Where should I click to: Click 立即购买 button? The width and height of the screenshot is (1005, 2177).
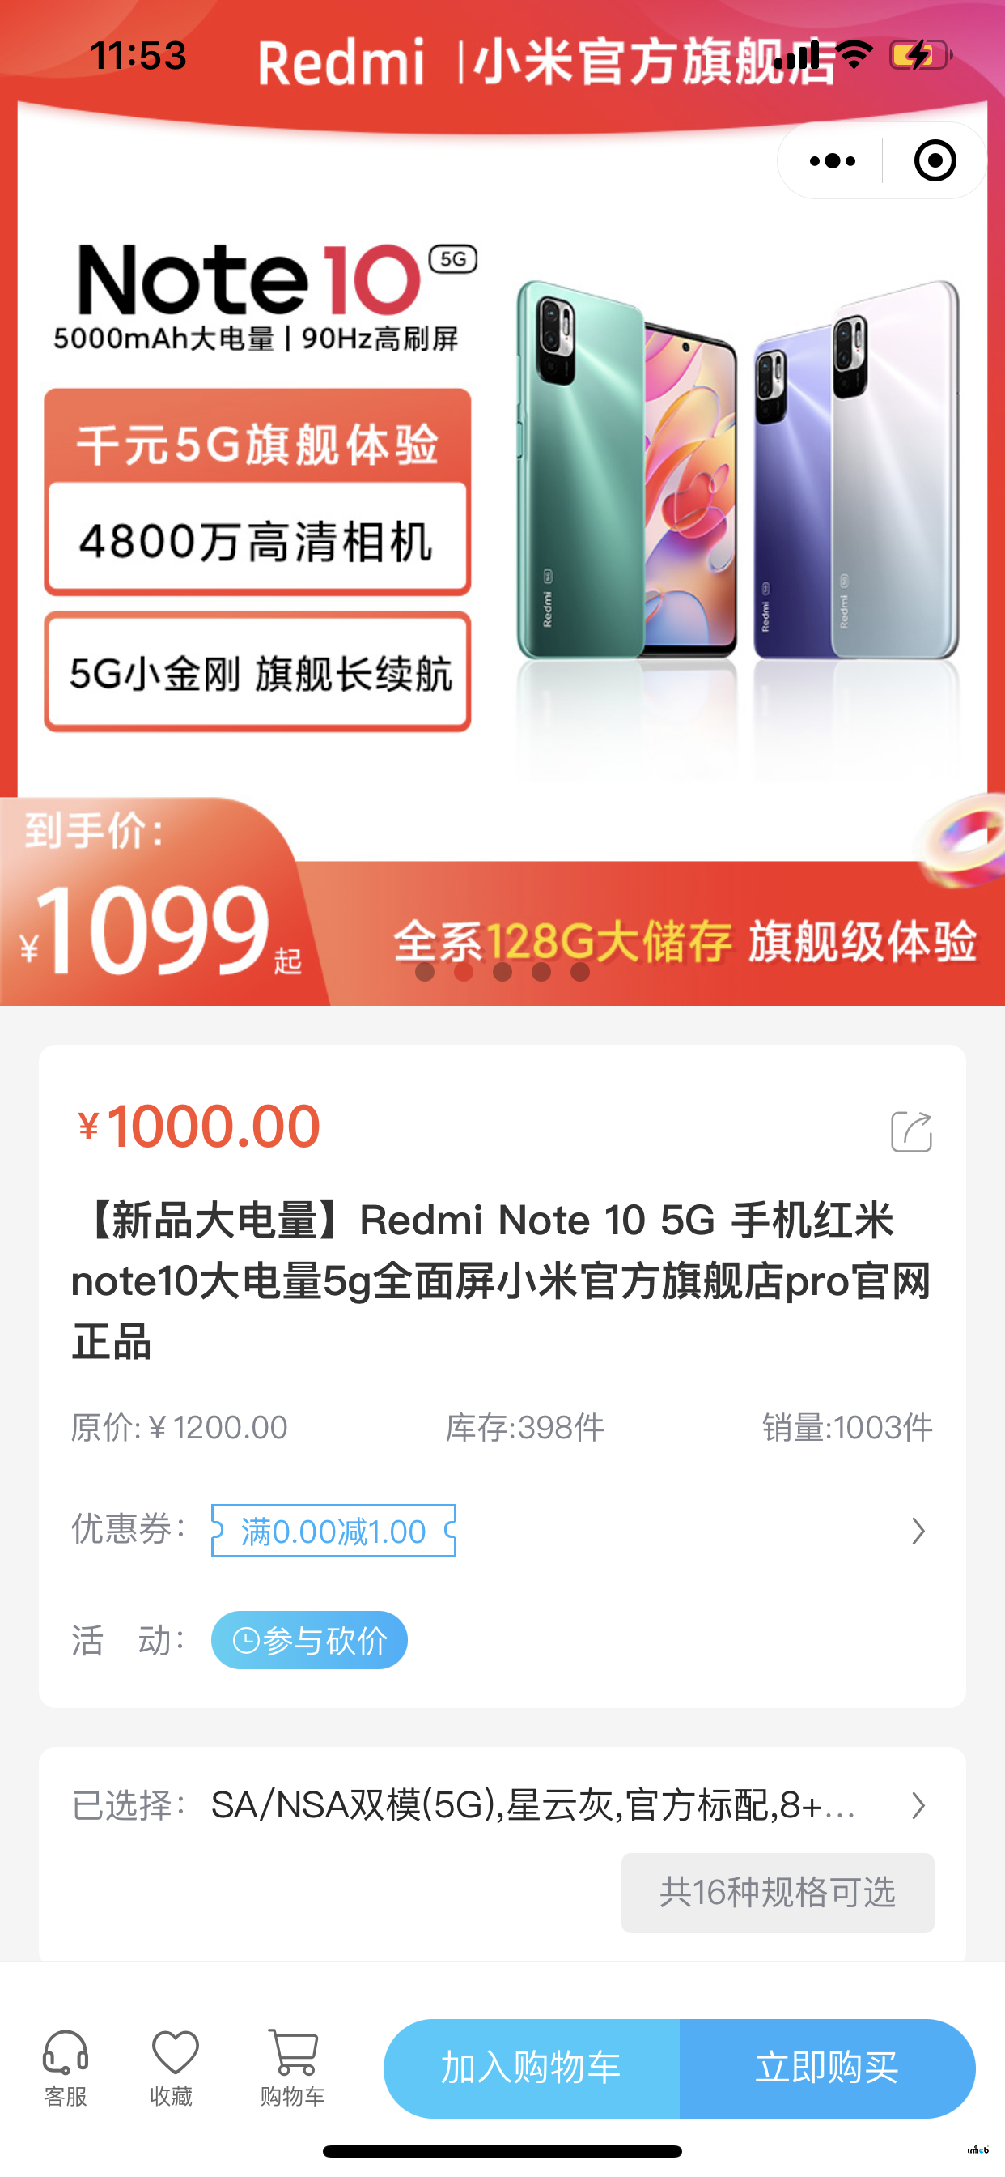pos(828,2068)
